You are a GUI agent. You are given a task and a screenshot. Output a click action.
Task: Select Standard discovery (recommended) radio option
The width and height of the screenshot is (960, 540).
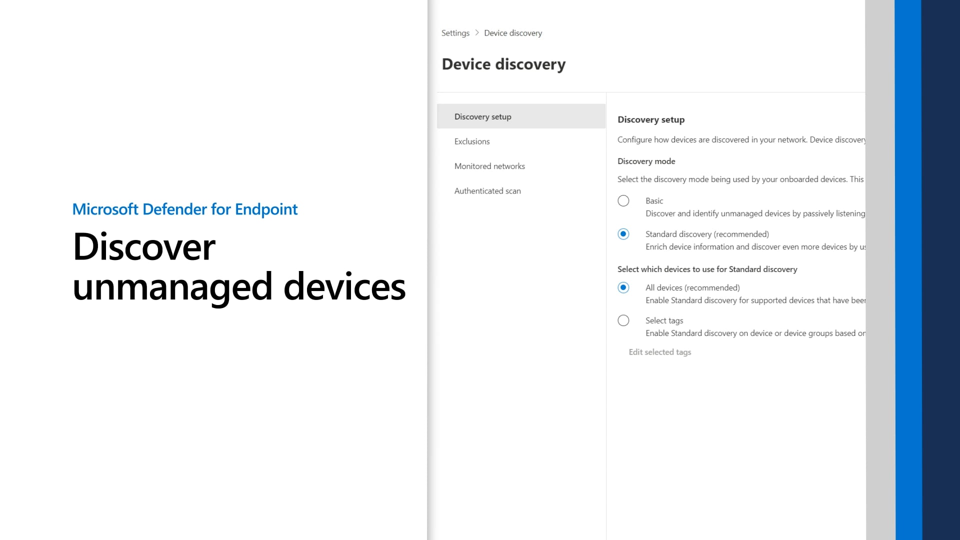coord(623,234)
